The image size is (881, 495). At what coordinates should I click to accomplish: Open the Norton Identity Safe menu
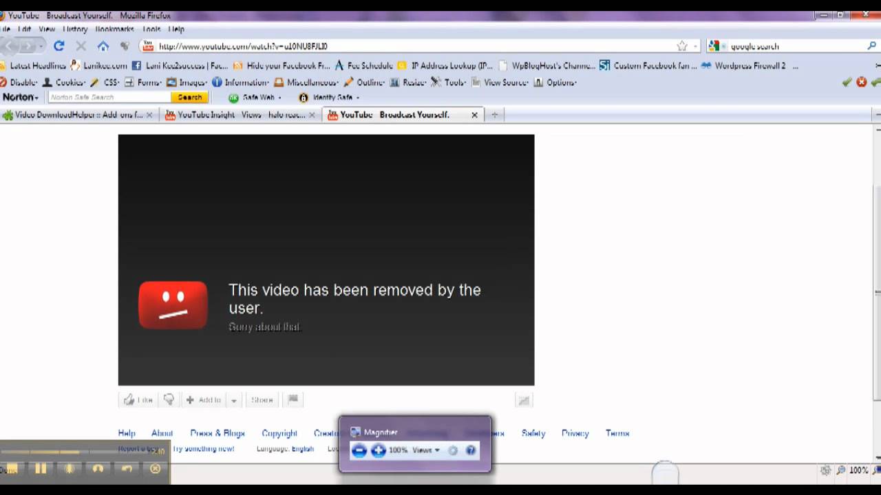pyautogui.click(x=329, y=98)
